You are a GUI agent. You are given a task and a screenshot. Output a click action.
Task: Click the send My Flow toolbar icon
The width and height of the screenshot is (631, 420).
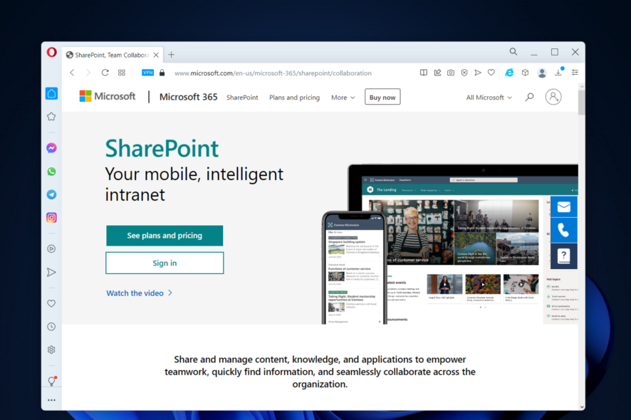(478, 73)
